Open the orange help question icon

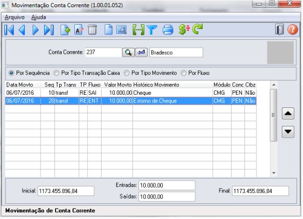coord(293,30)
